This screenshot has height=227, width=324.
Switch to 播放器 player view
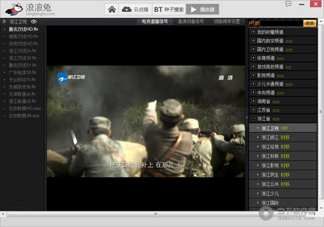202,9
